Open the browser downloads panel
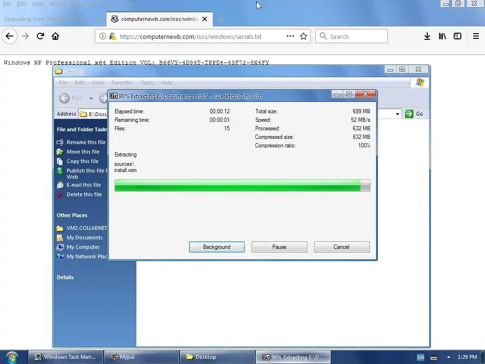Screen dimensions: 485x364 pyautogui.click(x=427, y=36)
